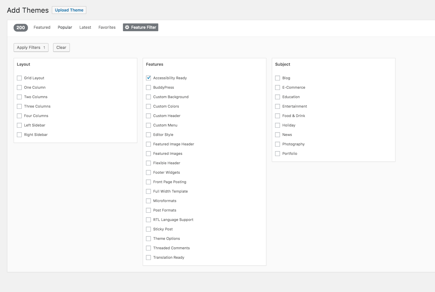The height and width of the screenshot is (292, 435).
Task: Select the E-Commerce subject checkbox
Action: [278, 87]
